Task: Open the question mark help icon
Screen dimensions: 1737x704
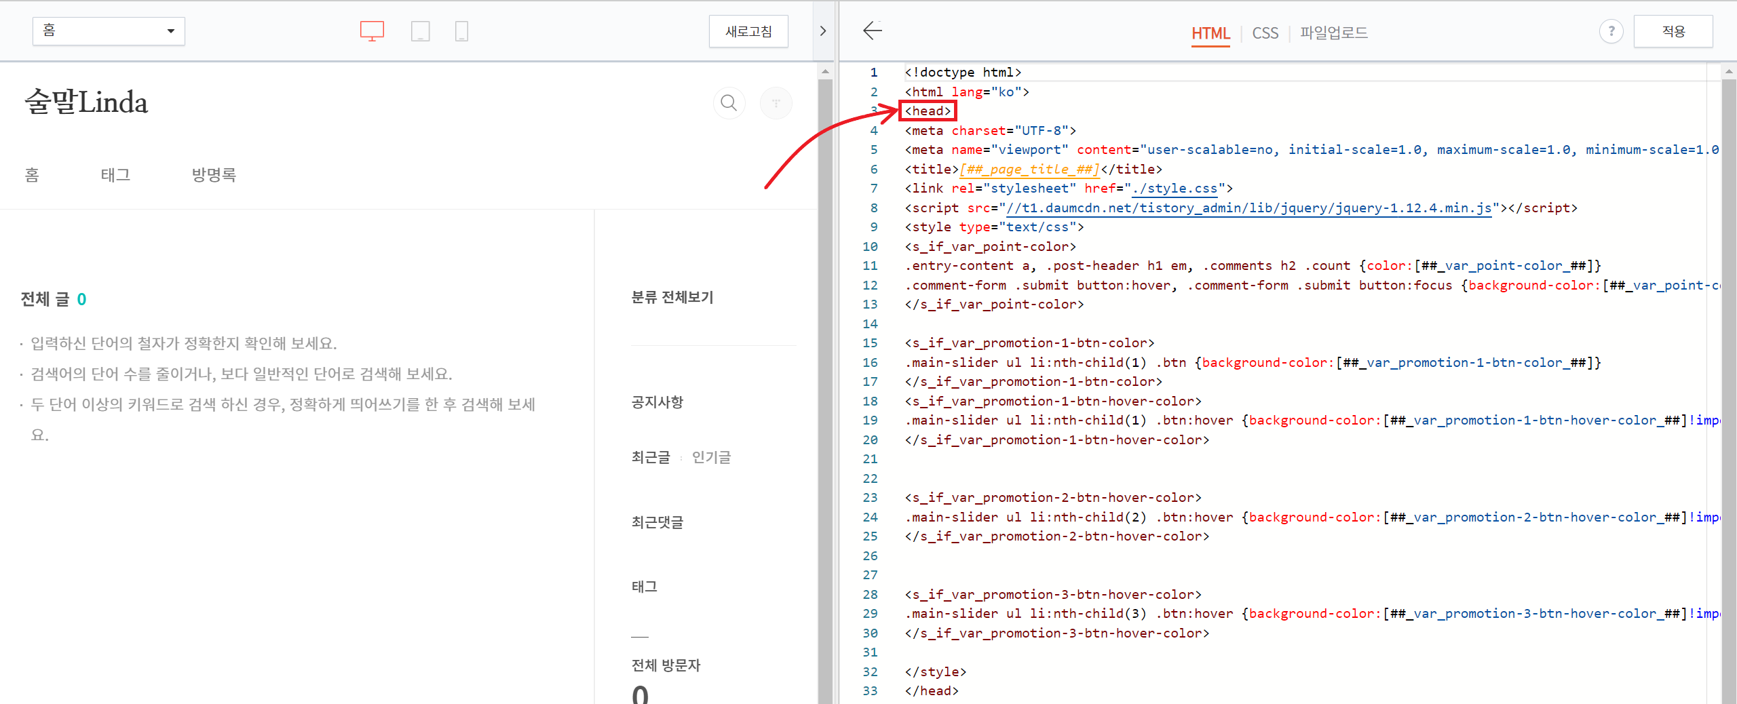Action: [x=1611, y=31]
